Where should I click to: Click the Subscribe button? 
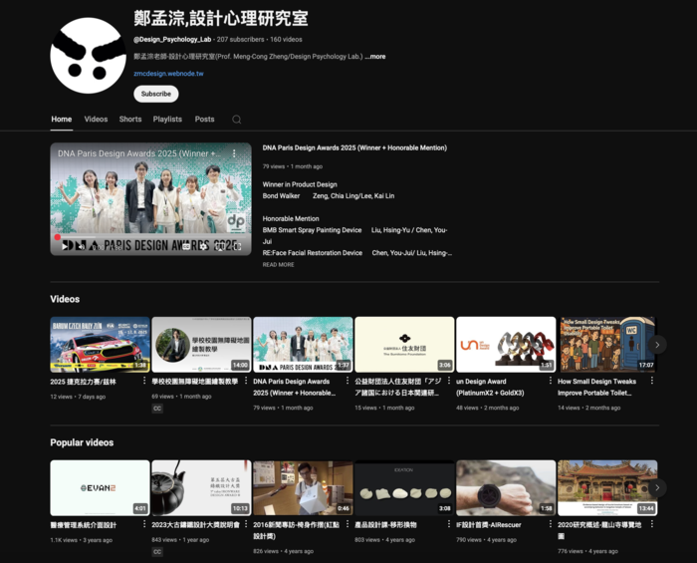156,94
